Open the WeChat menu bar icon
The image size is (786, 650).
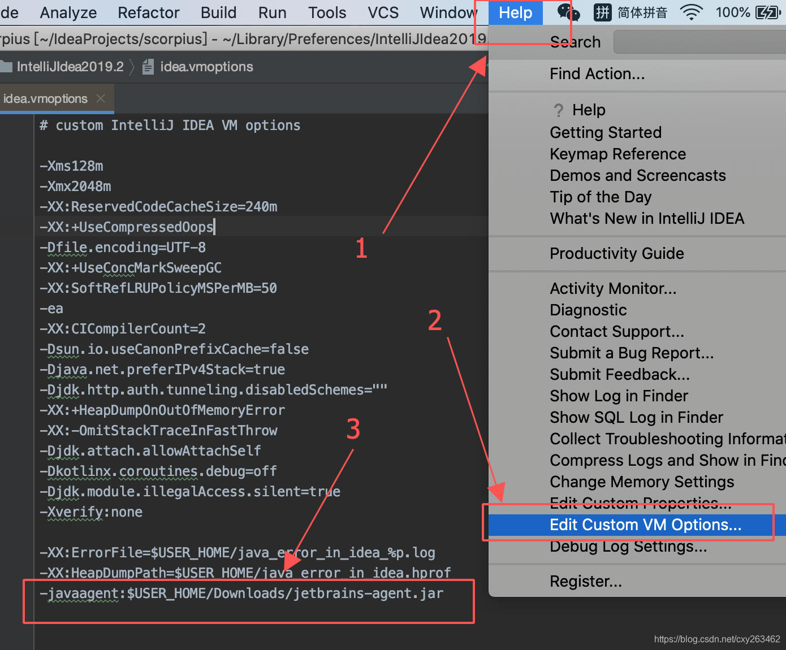pos(568,12)
